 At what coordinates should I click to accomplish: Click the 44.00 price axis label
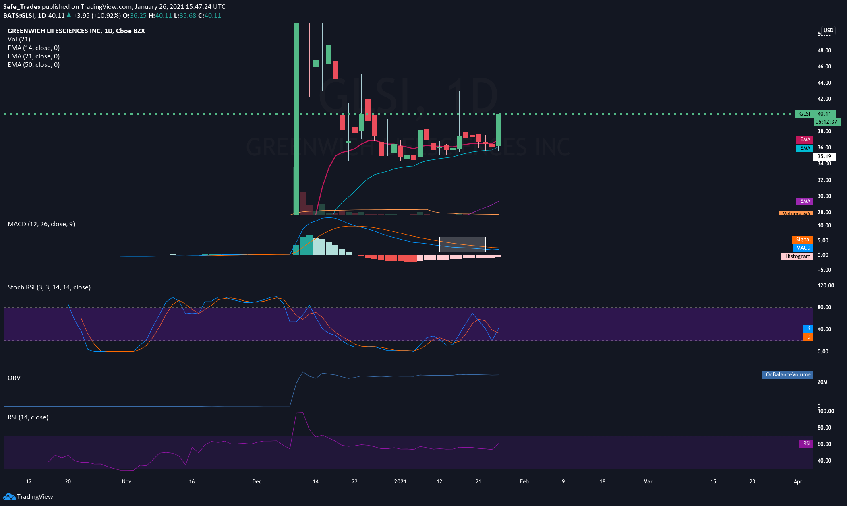pos(824,83)
